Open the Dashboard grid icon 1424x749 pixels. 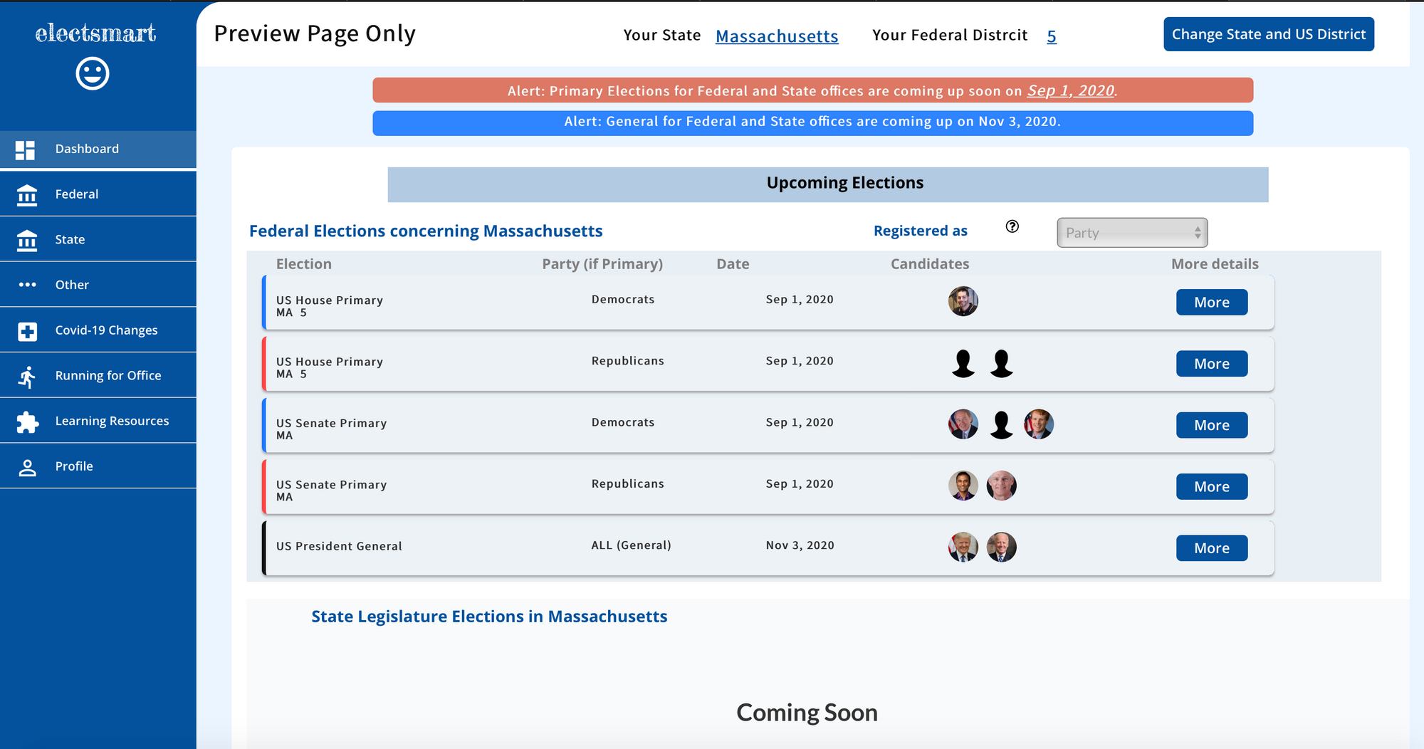tap(26, 150)
